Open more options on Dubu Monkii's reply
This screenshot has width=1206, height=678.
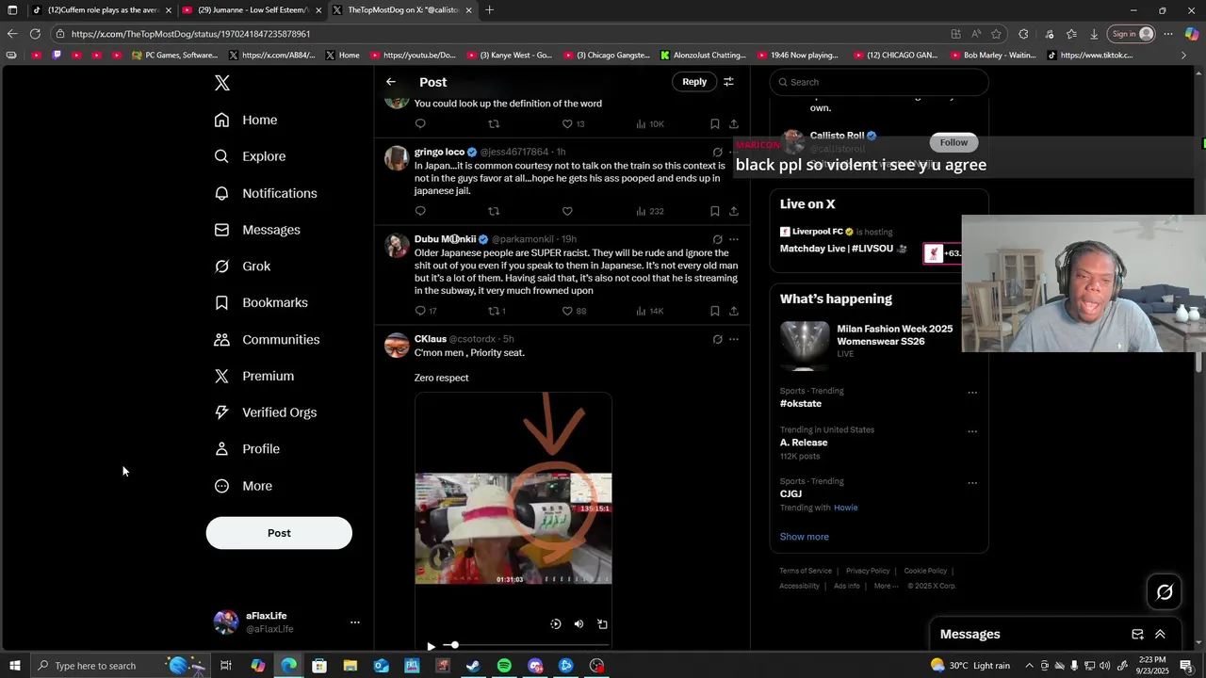coord(734,239)
